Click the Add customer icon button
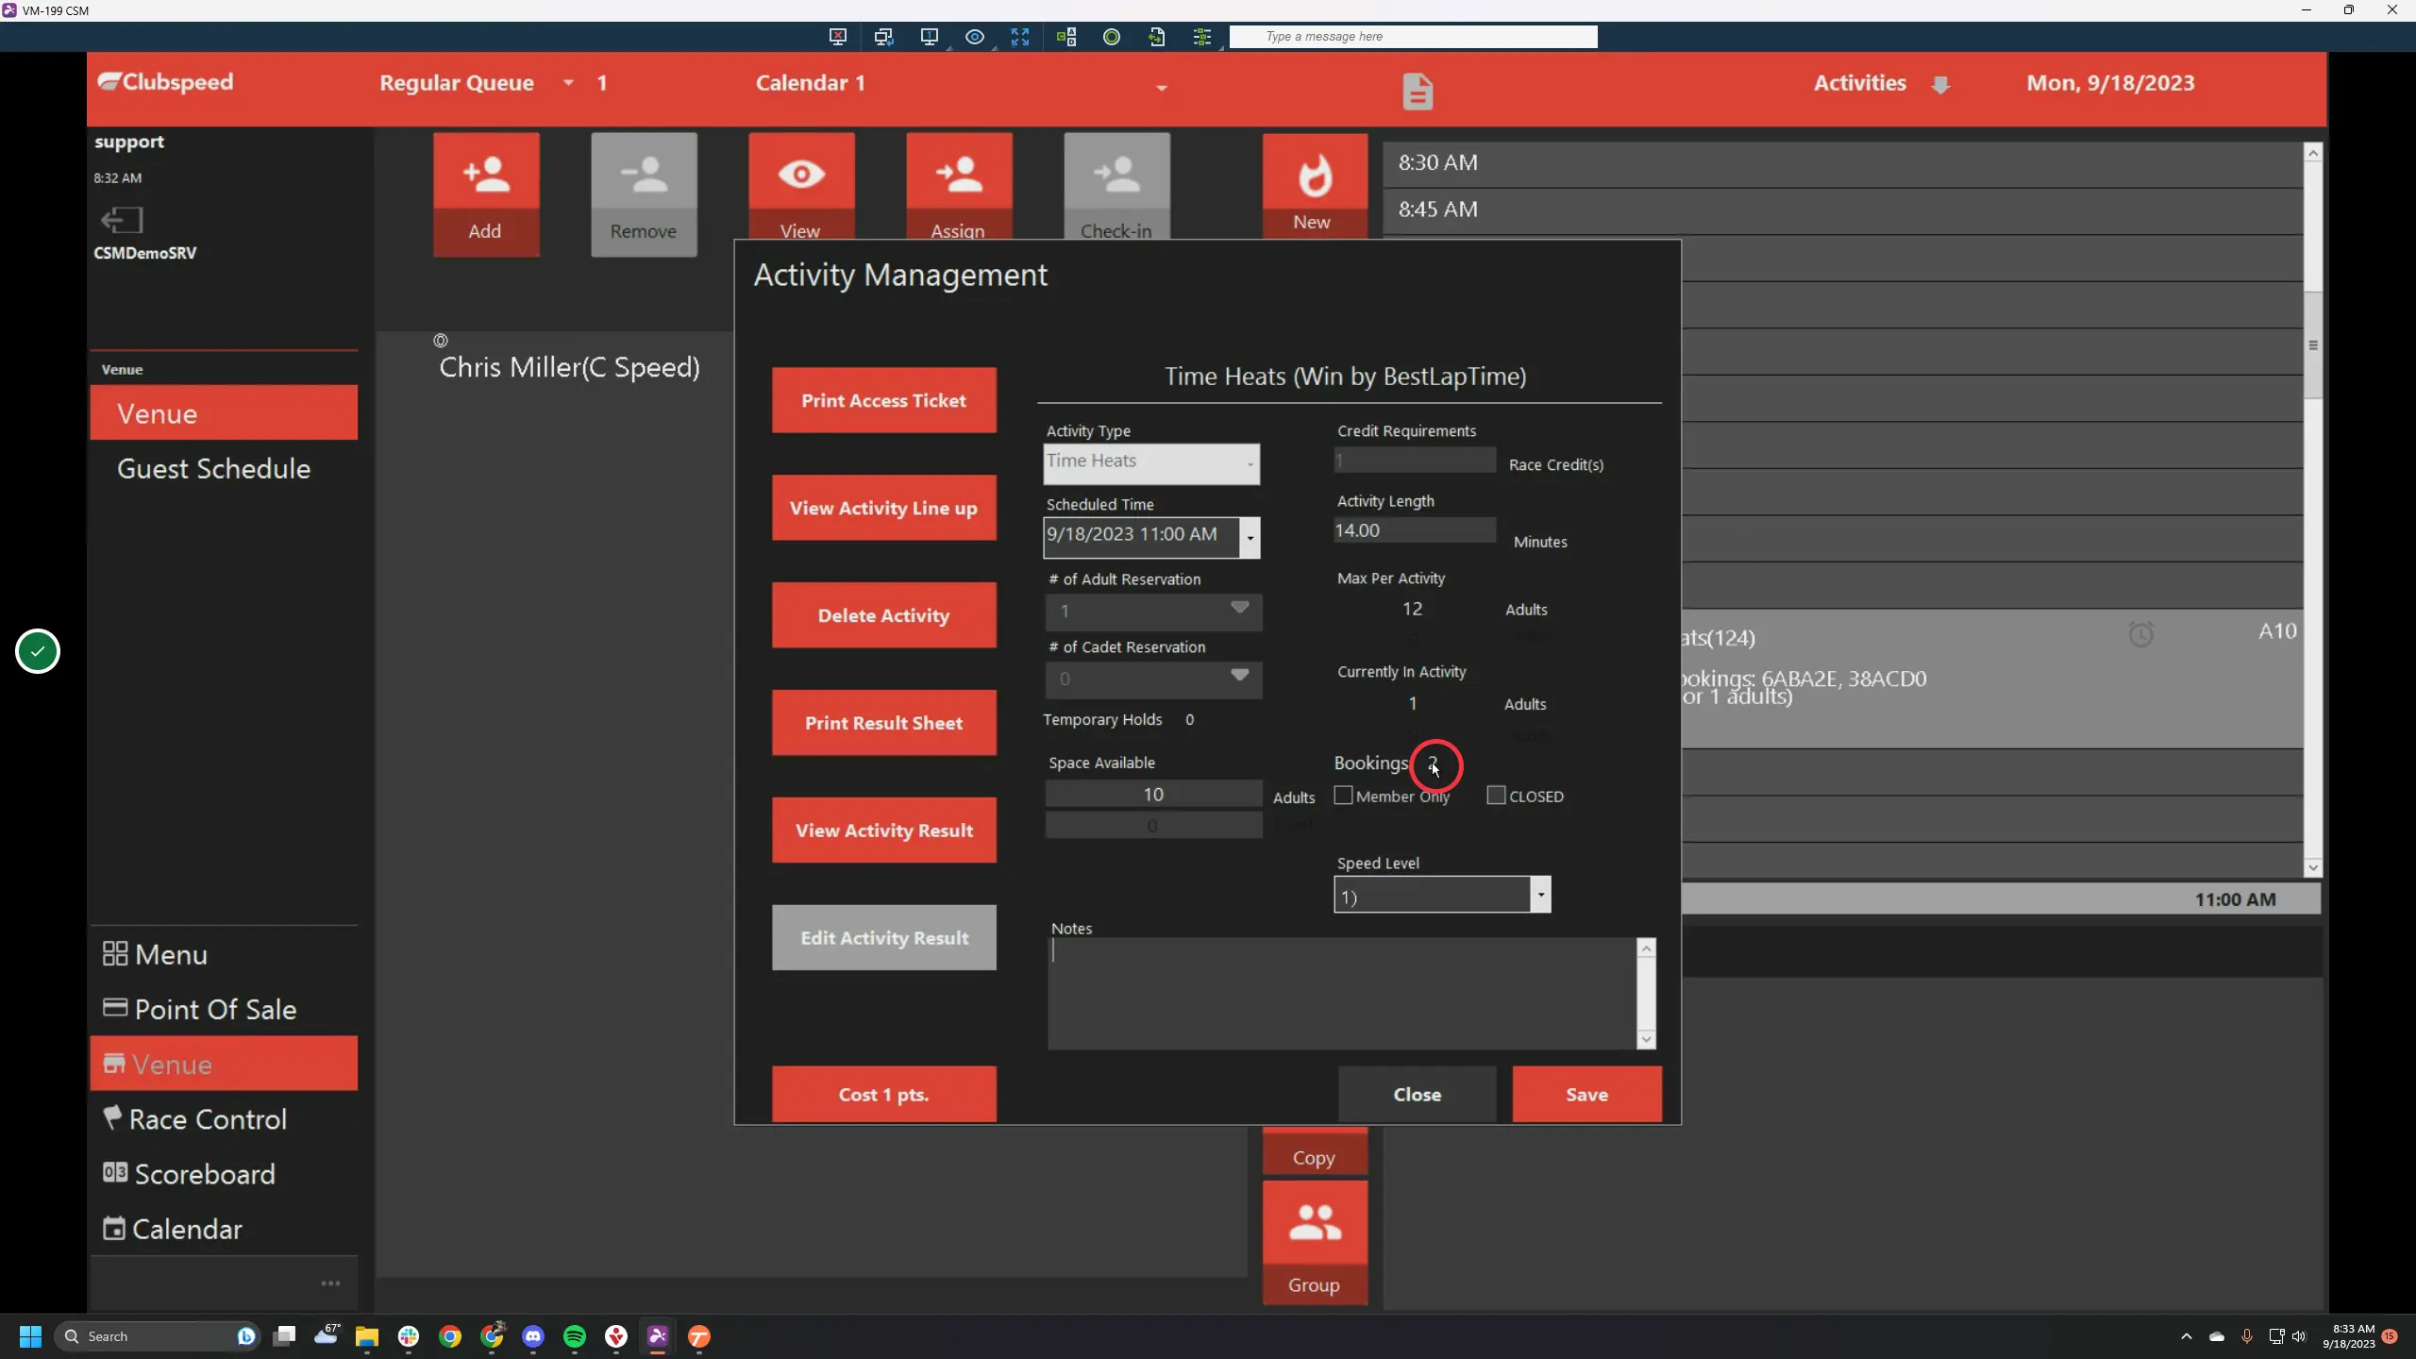 click(486, 194)
